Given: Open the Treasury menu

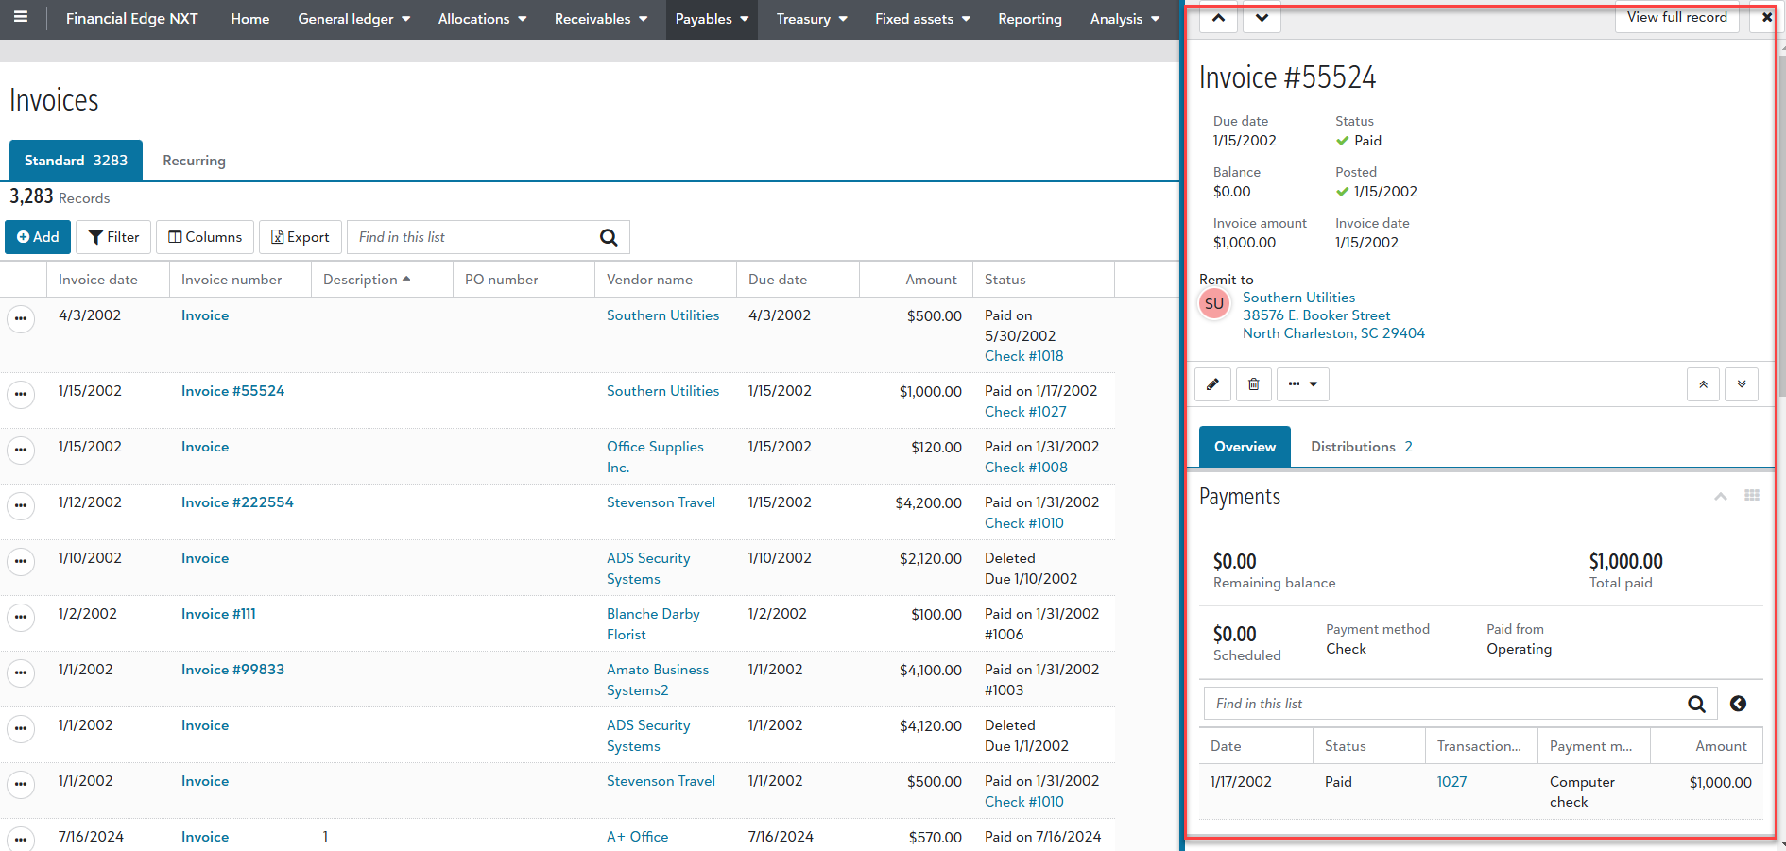Looking at the screenshot, I should 812,19.
